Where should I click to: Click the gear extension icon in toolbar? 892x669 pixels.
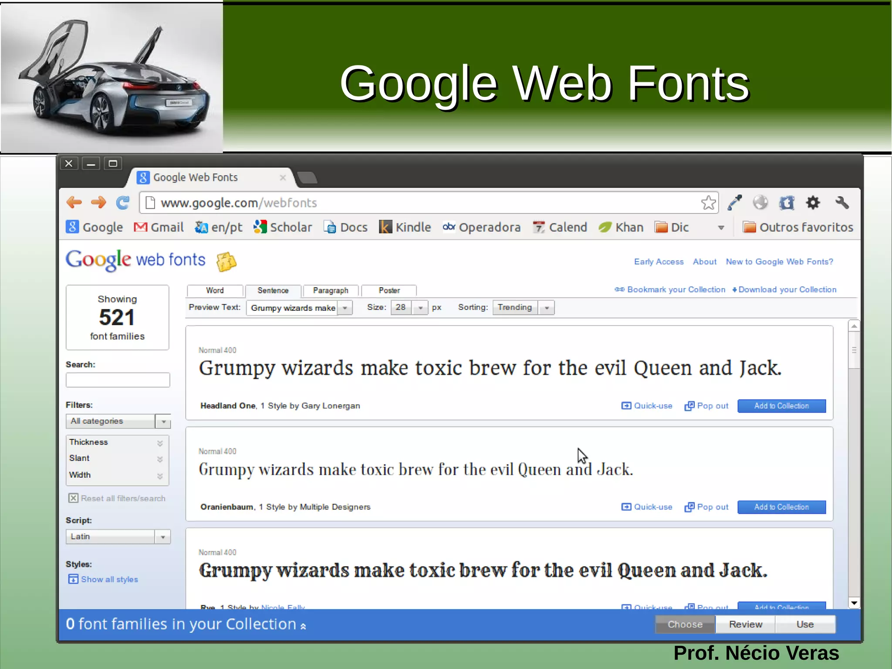click(813, 202)
